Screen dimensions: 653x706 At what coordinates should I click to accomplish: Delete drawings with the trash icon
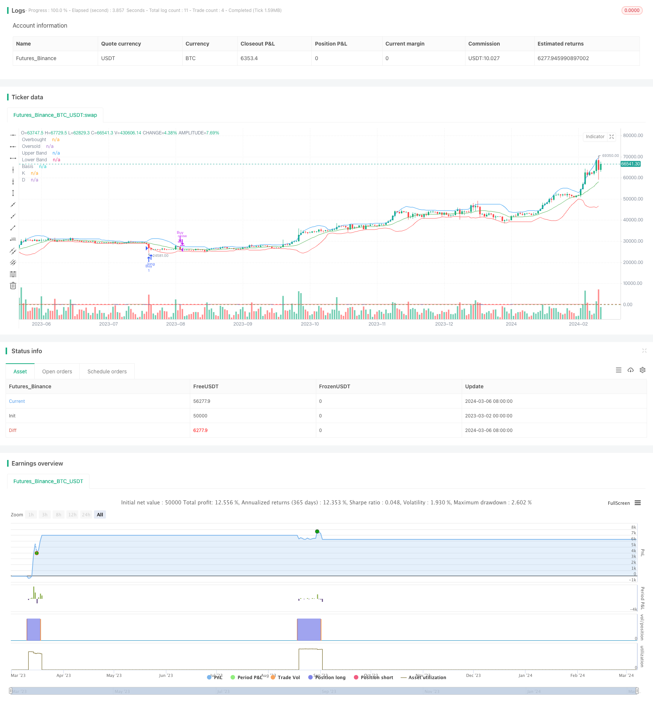click(x=13, y=286)
